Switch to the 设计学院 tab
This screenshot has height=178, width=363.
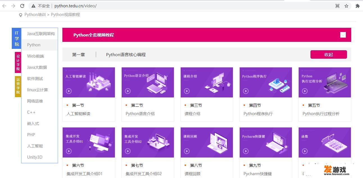(18, 63)
